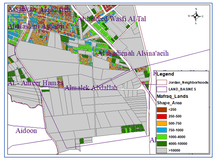Choose the blue 750-1000 legend swatch
This screenshot has width=217, height=161.
162,130
